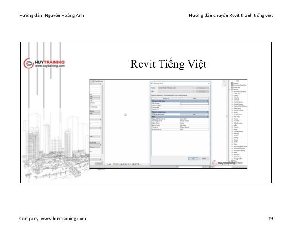Click Cancel in the project information dialog
292x225 pixels.
coord(204,159)
